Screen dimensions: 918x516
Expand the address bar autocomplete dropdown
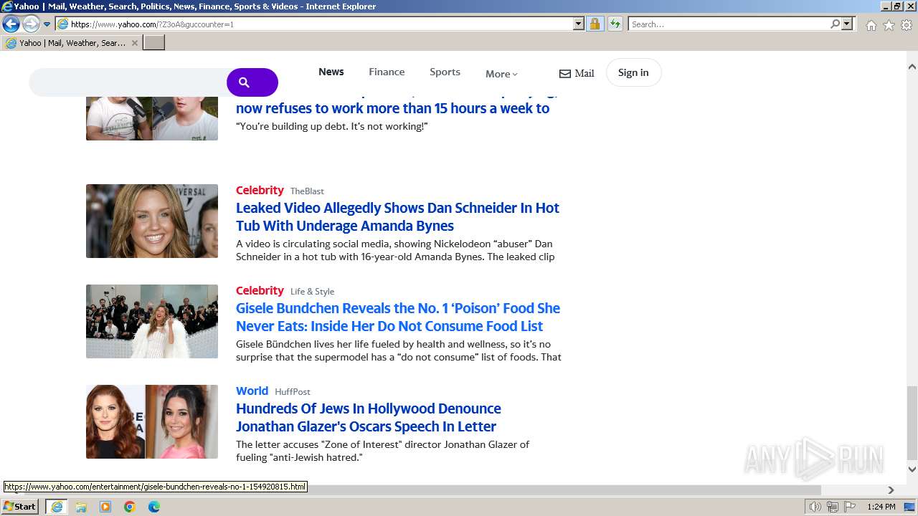579,24
